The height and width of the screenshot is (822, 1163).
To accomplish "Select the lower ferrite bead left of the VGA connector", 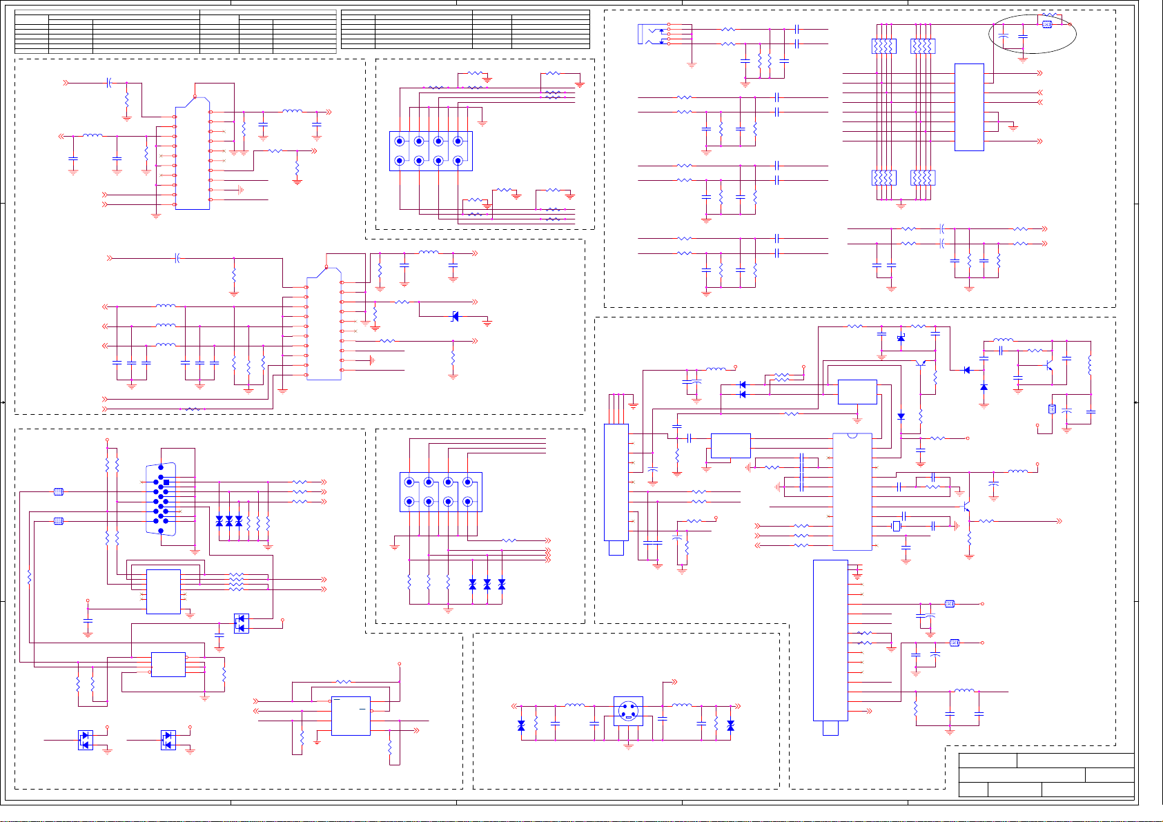I will pyautogui.click(x=59, y=521).
